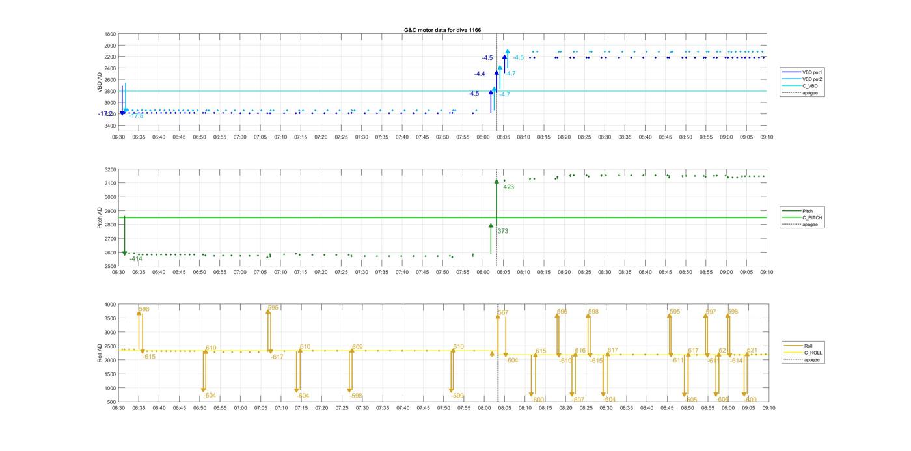
Task: Click the title 'G&C motor data for dive 1166'
Action: tap(442, 30)
